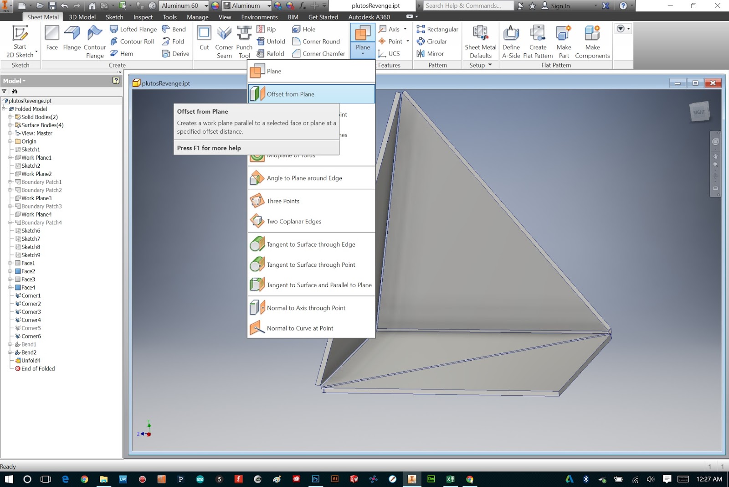This screenshot has height=487, width=729.
Task: Choose Offset from Plane option
Action: click(291, 94)
